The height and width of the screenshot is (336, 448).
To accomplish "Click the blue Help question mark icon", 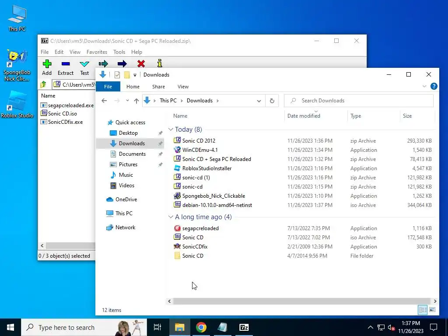I will pos(434,86).
